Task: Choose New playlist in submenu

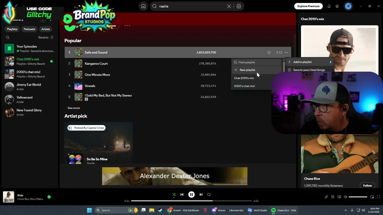Action: 257,70
